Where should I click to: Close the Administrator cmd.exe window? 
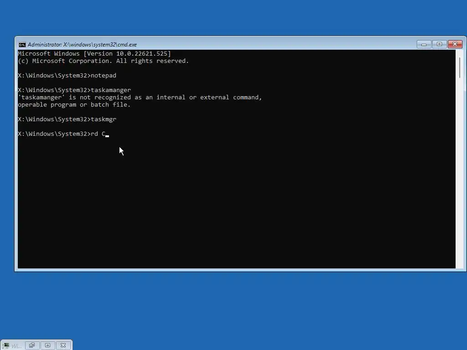click(455, 44)
